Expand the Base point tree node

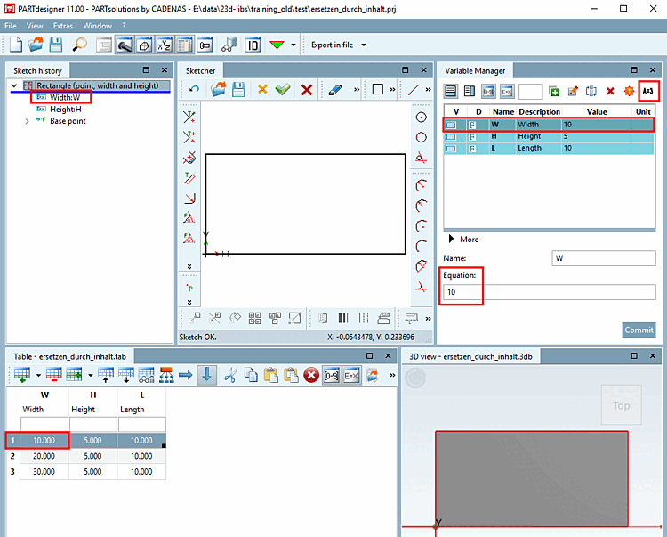click(x=27, y=121)
